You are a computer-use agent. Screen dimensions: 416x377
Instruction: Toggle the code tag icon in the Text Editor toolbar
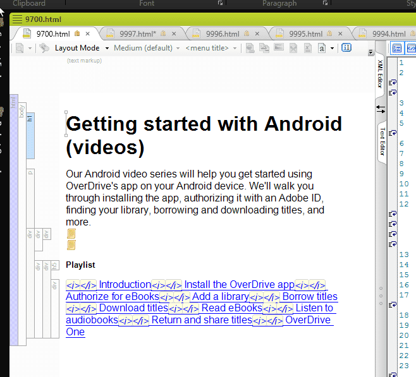pos(410,49)
